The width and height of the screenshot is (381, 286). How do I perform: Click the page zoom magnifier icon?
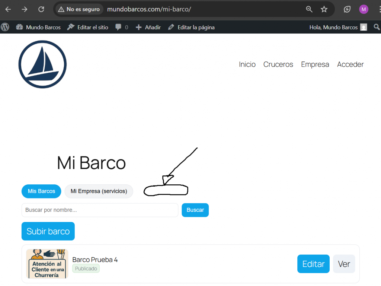click(x=309, y=9)
